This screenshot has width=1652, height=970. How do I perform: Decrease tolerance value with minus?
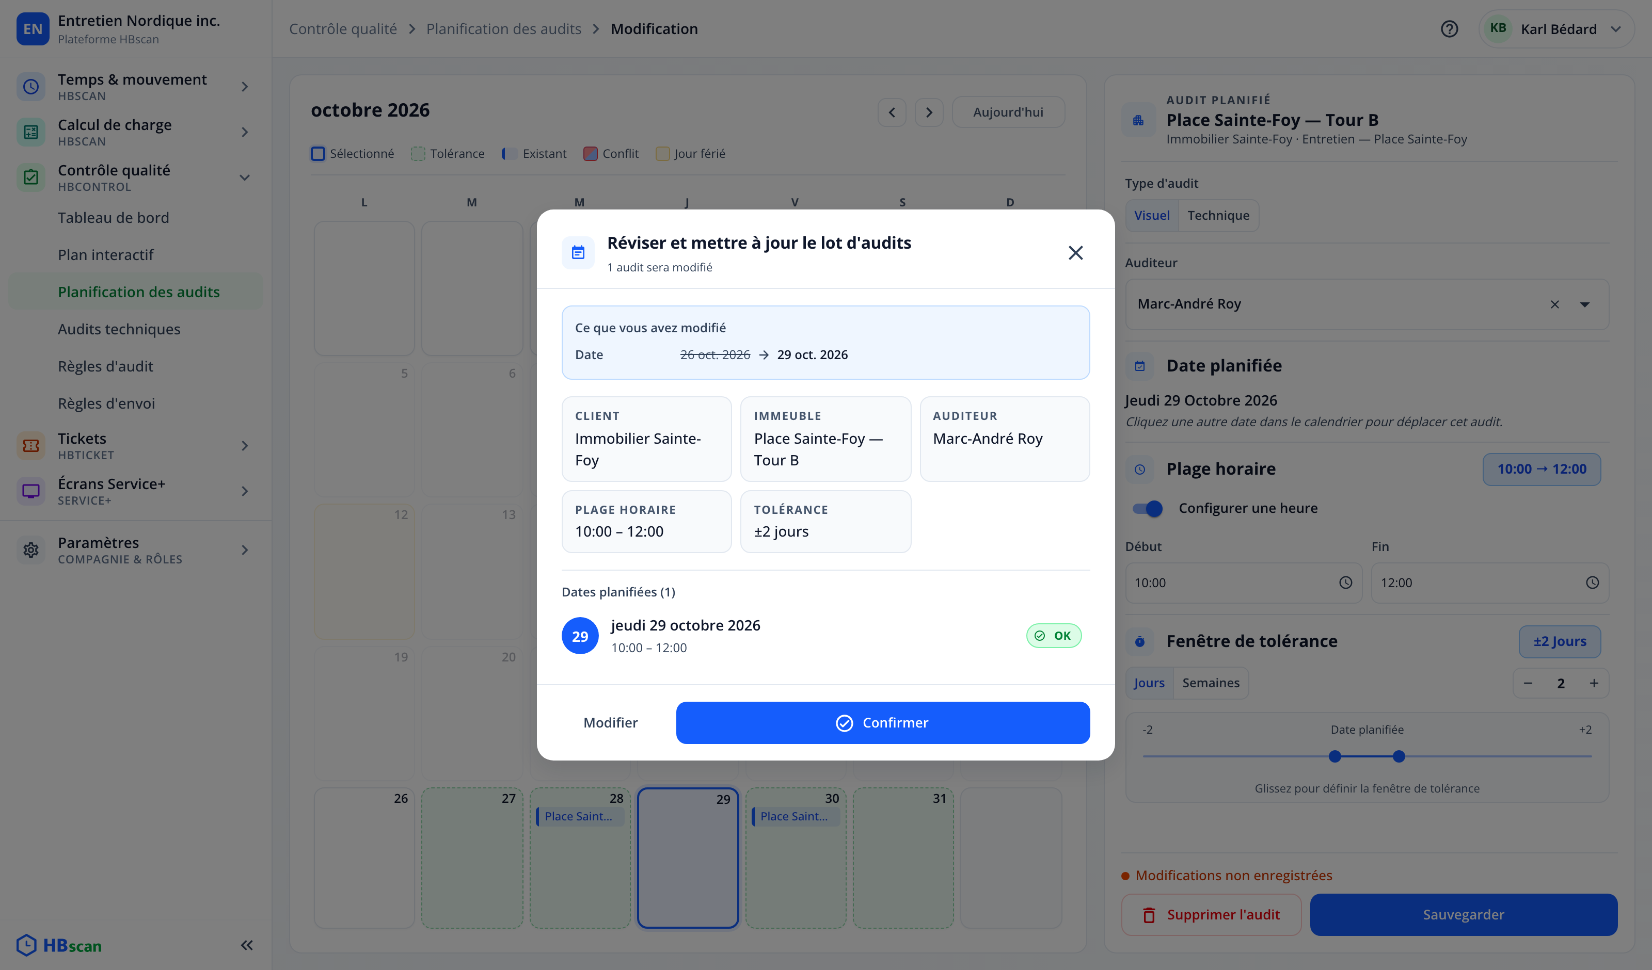tap(1528, 683)
